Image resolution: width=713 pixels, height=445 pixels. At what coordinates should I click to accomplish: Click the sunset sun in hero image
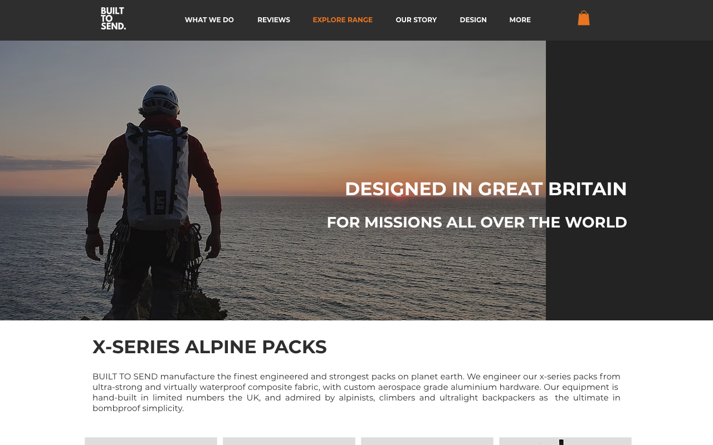point(398,193)
